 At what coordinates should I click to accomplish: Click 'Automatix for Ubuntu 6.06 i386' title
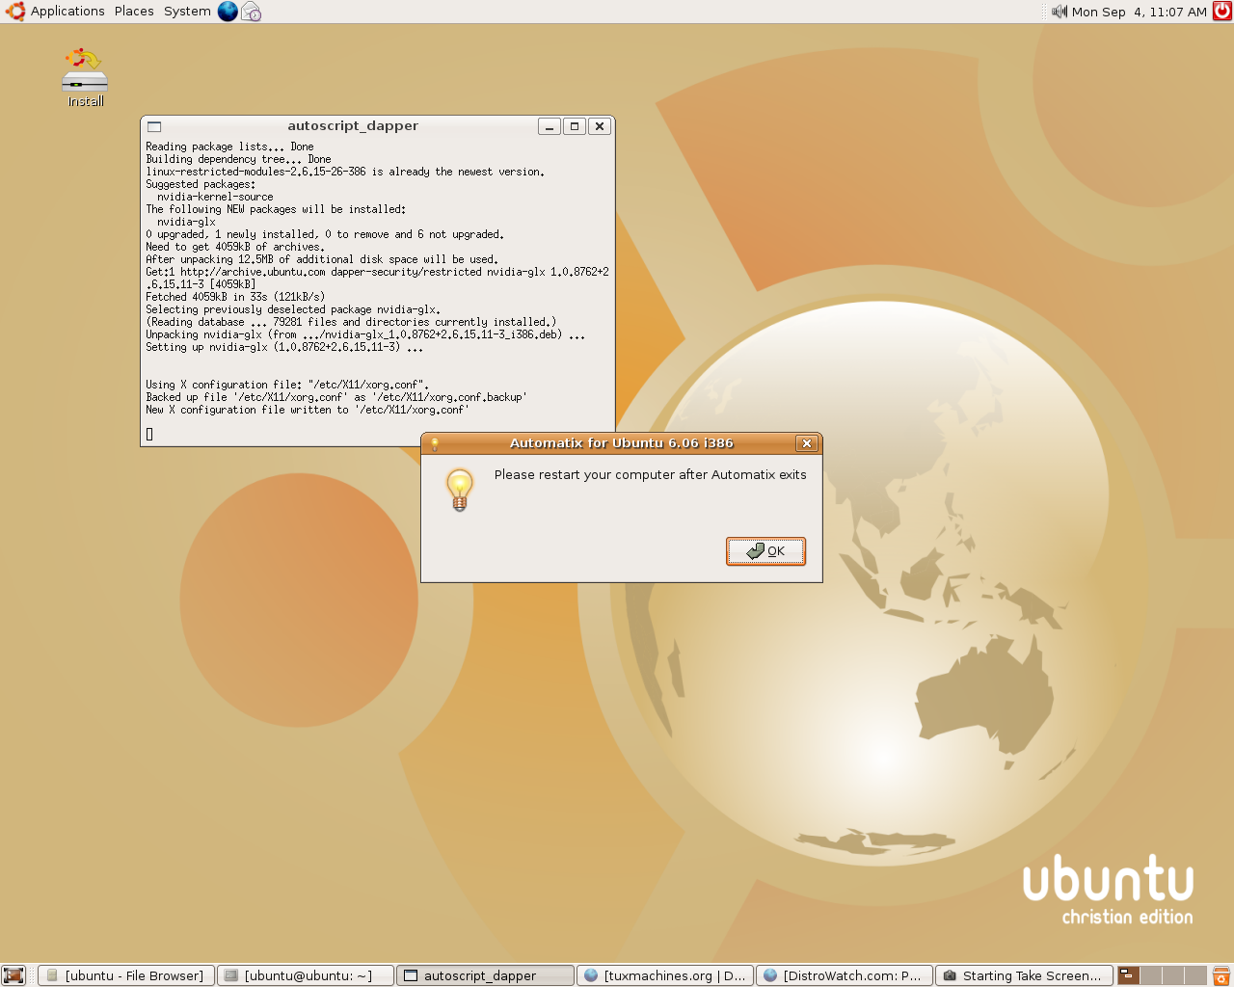[622, 443]
